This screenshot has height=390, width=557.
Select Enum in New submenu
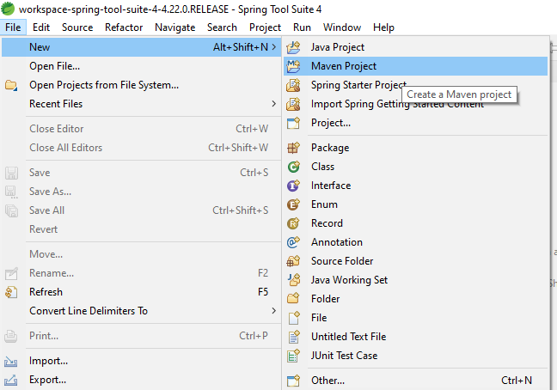tap(416, 204)
